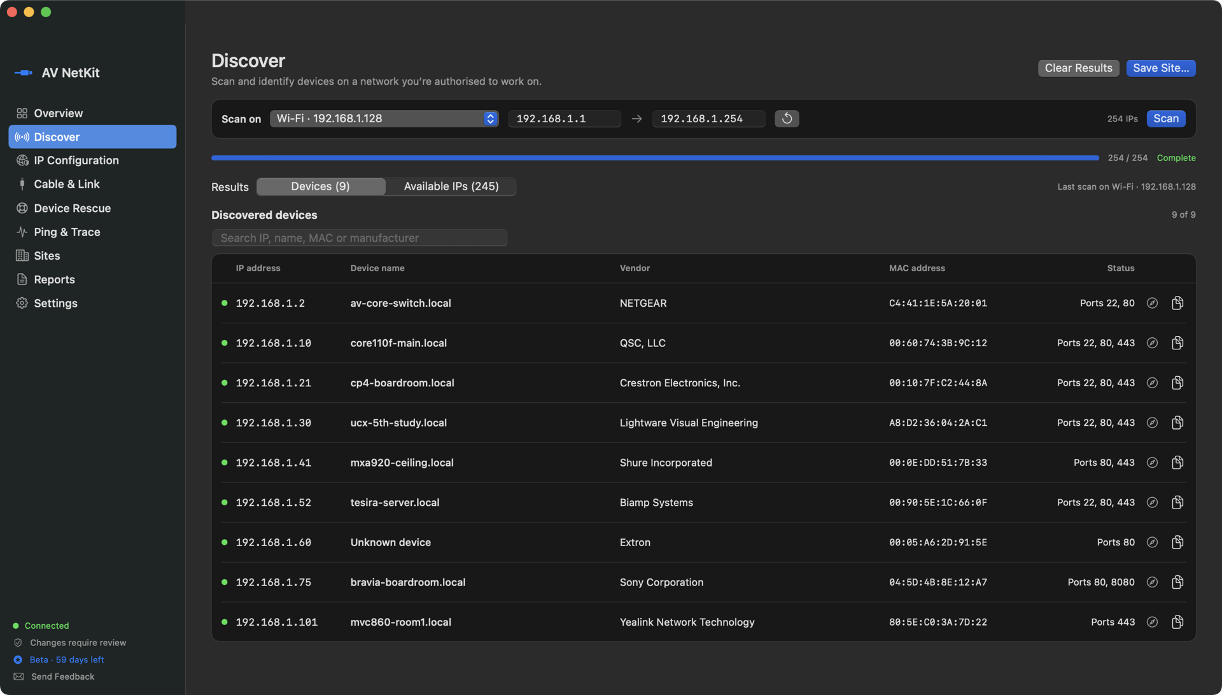This screenshot has width=1222, height=695.
Task: Click the Beta badge icon
Action: pyautogui.click(x=18, y=659)
